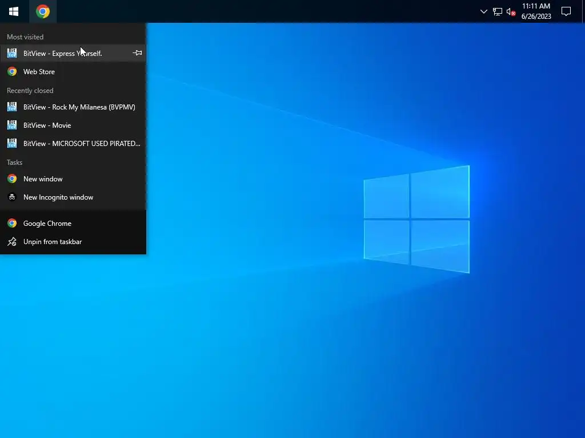The width and height of the screenshot is (585, 438).
Task: Choose Unpin from taskbar
Action: click(x=73, y=241)
